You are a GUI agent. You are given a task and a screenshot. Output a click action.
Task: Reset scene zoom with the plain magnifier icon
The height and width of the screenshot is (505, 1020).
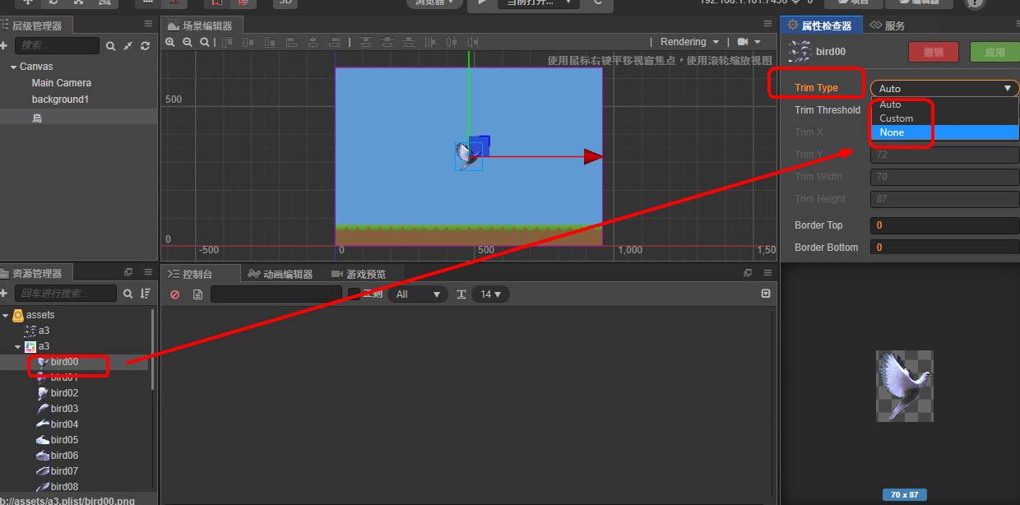tap(204, 42)
